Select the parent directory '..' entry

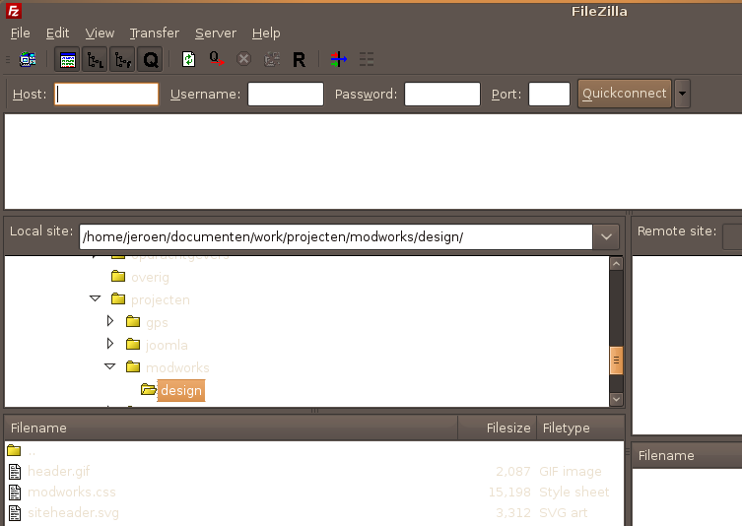(32, 451)
